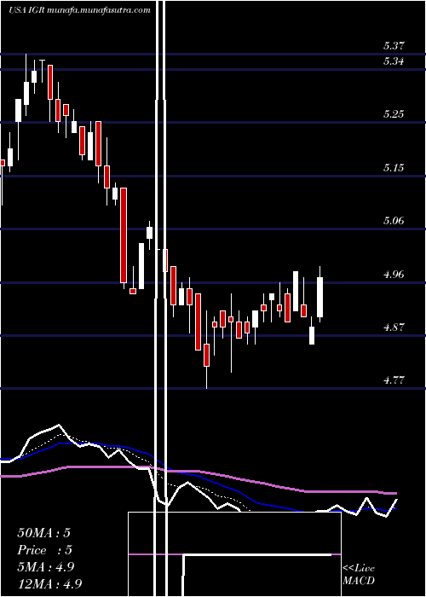
Task: Click the <<Live MACD label
Action: (359, 575)
